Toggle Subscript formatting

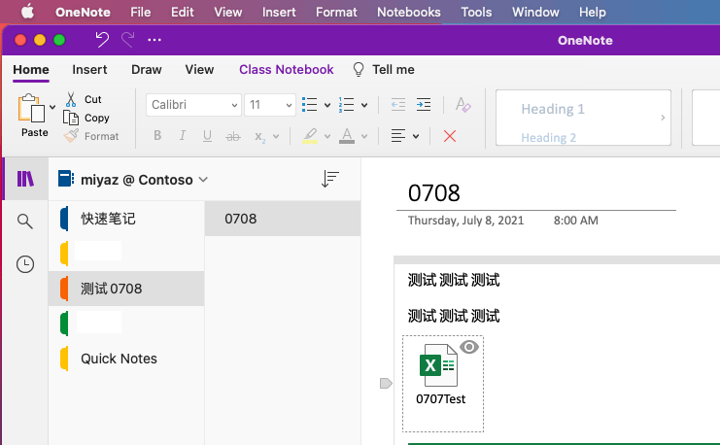[x=259, y=136]
